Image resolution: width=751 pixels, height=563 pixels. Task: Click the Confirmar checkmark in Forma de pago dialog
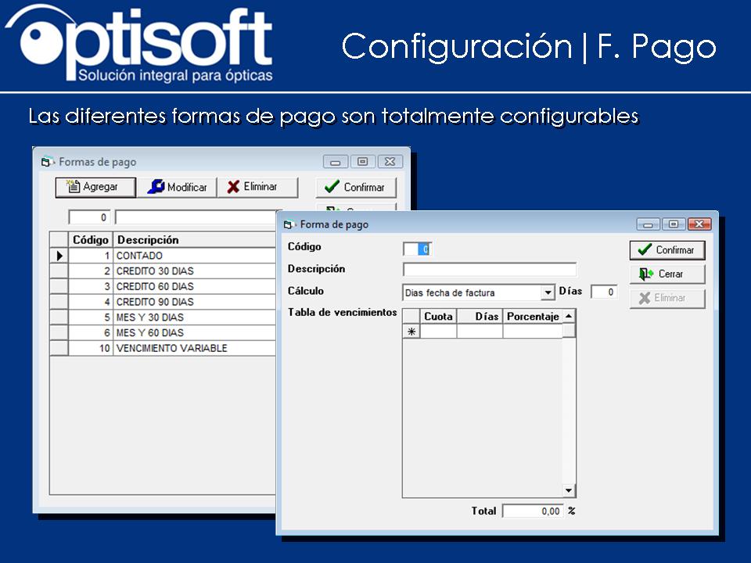[645, 250]
